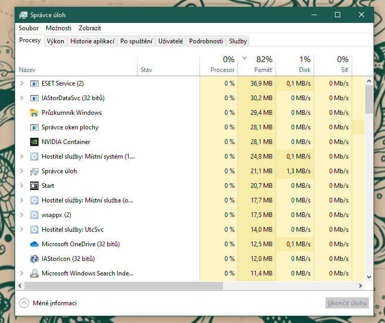
Task: Click the 36,9 MB memory value
Action: [261, 83]
